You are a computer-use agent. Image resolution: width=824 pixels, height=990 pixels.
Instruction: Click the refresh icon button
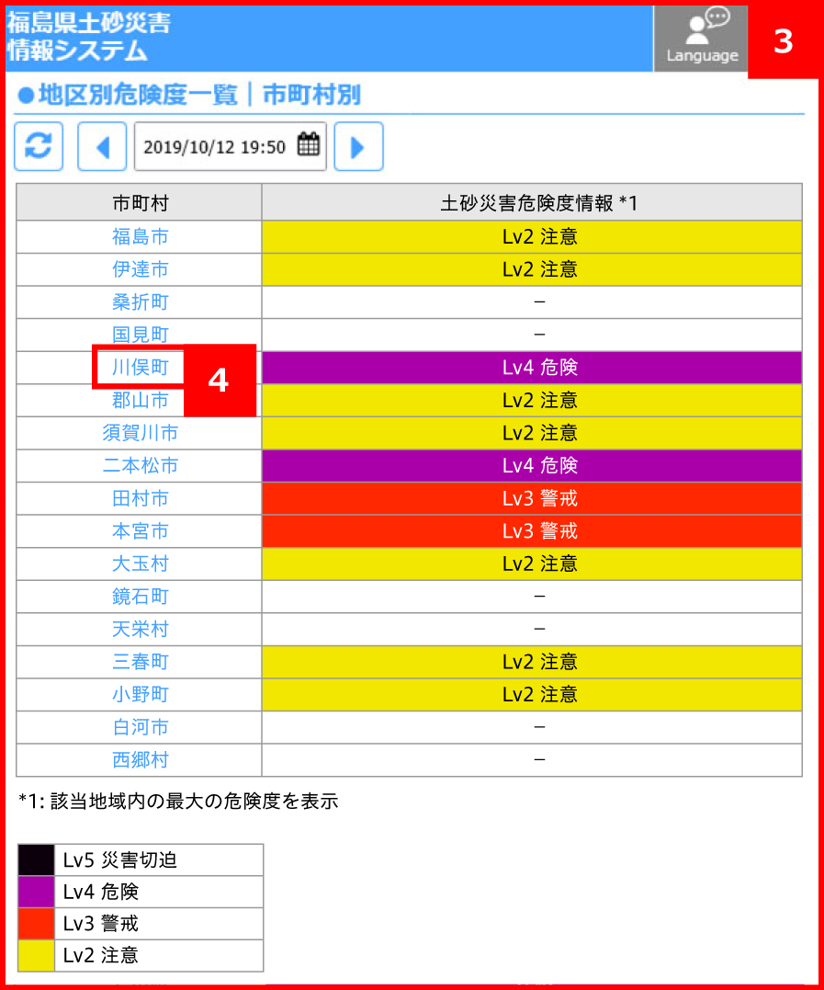point(39,146)
